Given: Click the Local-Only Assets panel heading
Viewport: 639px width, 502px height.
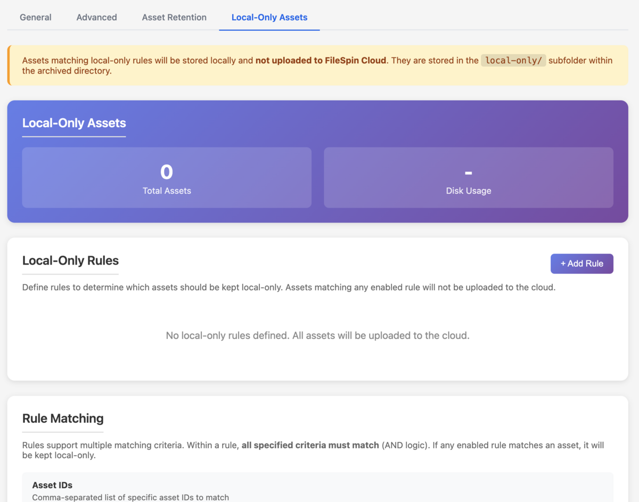Looking at the screenshot, I should [x=74, y=123].
